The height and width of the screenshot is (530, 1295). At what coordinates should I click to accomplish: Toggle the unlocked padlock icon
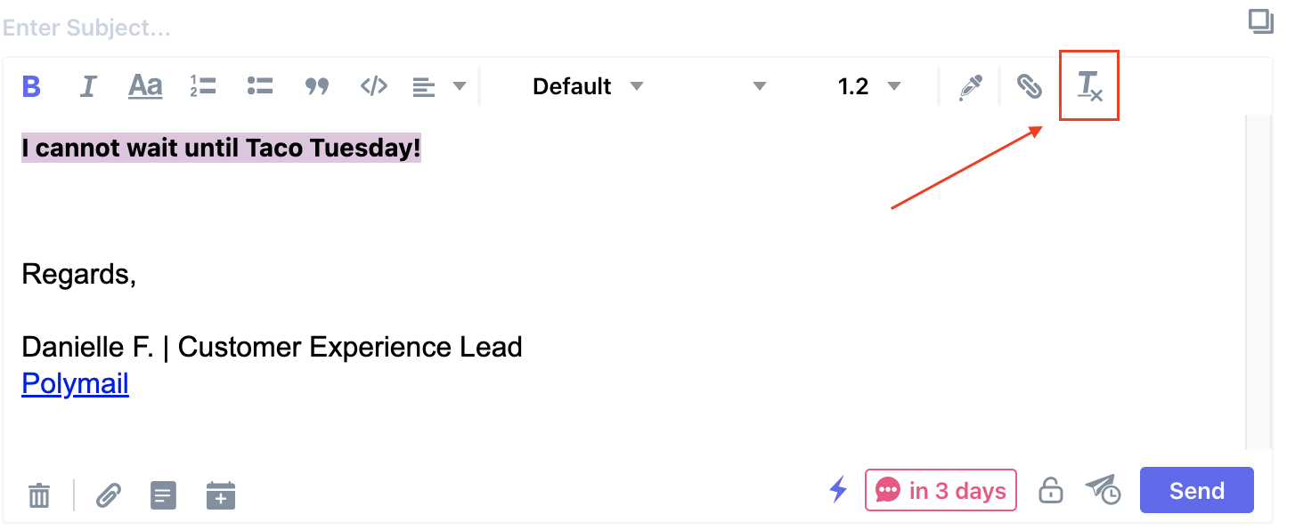pyautogui.click(x=1051, y=491)
